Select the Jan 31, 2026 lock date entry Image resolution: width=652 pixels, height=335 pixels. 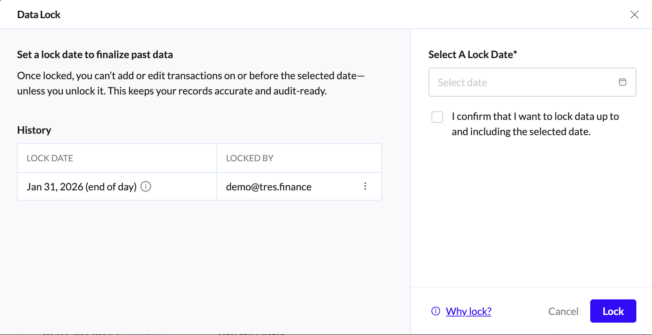(81, 187)
